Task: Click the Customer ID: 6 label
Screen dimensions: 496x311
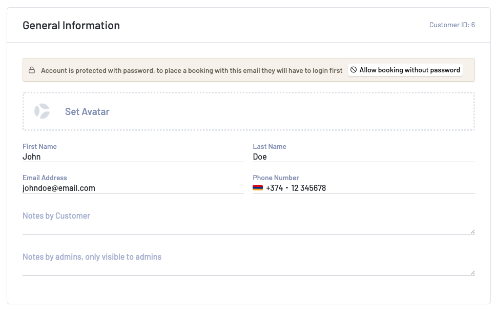Action: pyautogui.click(x=452, y=25)
